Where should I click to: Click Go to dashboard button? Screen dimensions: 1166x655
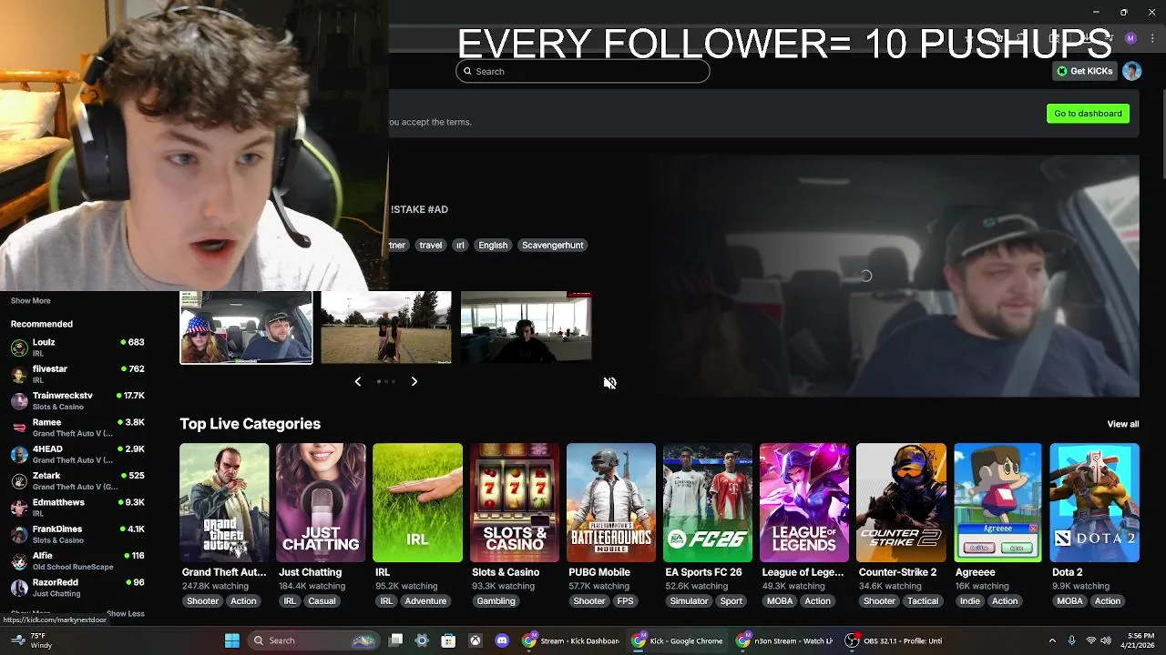click(x=1088, y=114)
